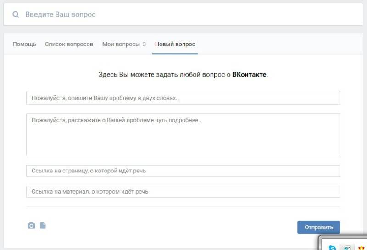Click the short problem summary field
Screen dimensions: 367x250
[183, 98]
